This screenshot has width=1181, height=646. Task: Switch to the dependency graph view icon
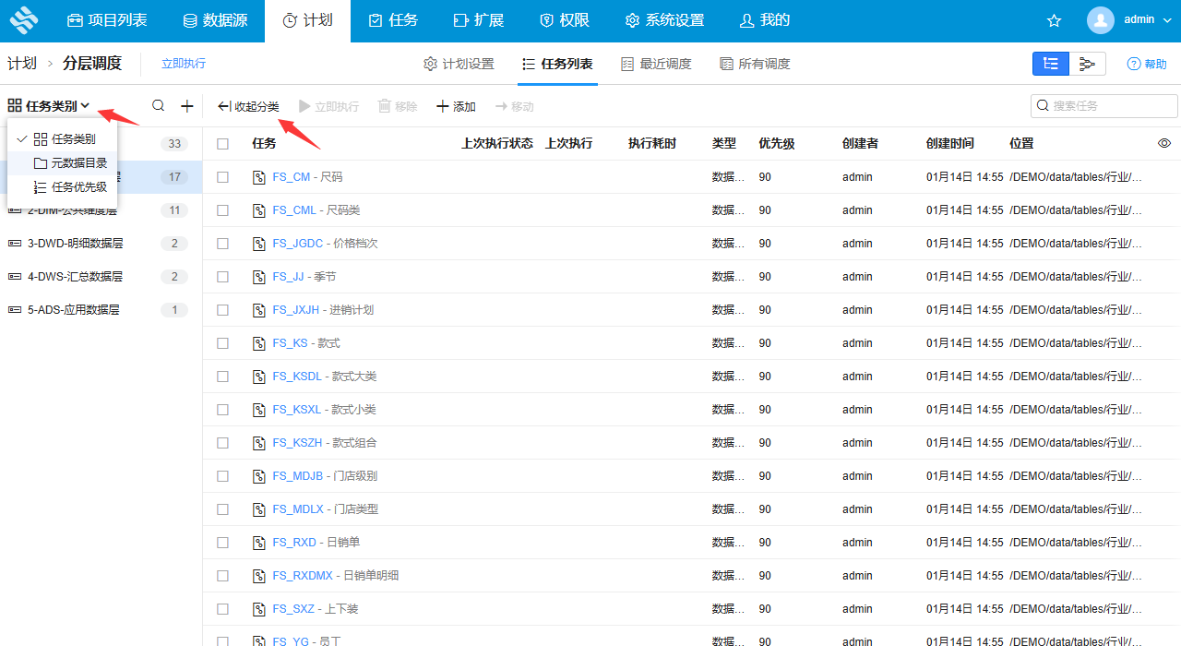1086,64
